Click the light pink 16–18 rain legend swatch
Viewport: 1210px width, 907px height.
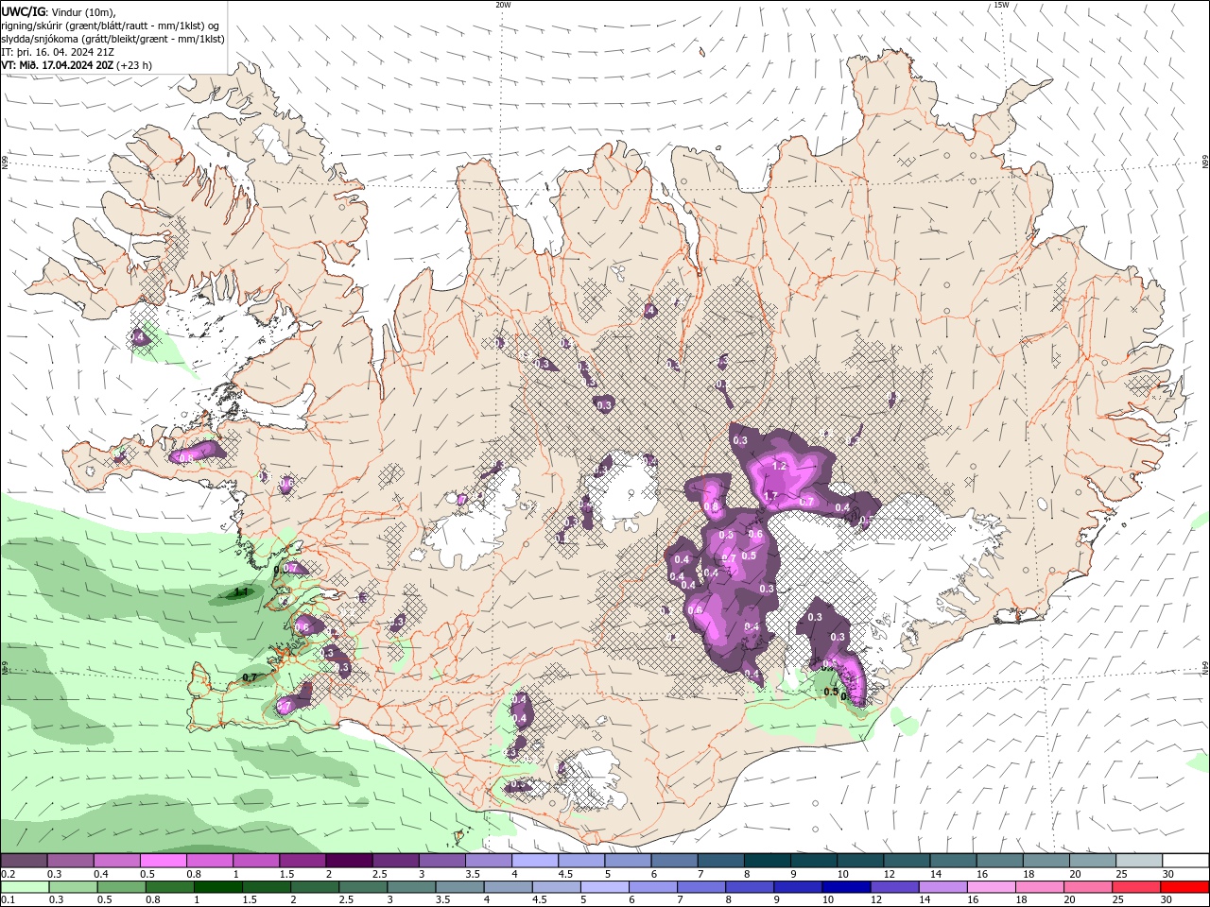pos(993,887)
